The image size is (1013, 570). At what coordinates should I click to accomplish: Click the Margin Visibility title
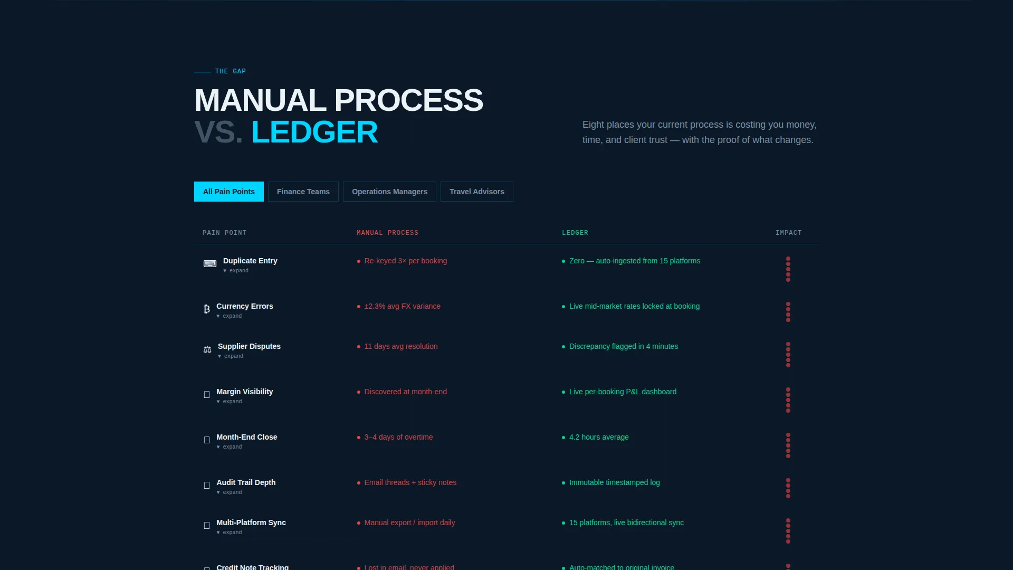click(245, 392)
